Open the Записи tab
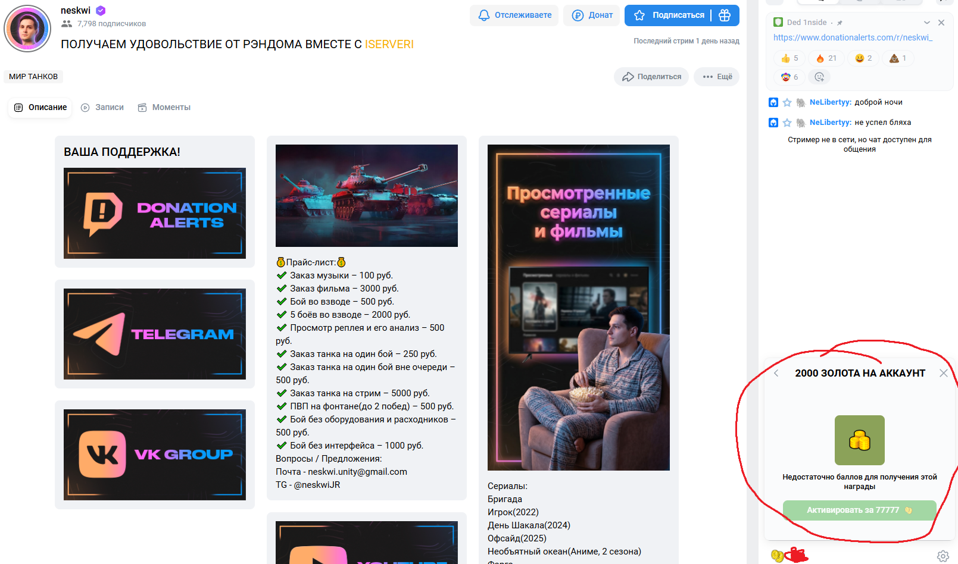 pos(102,108)
